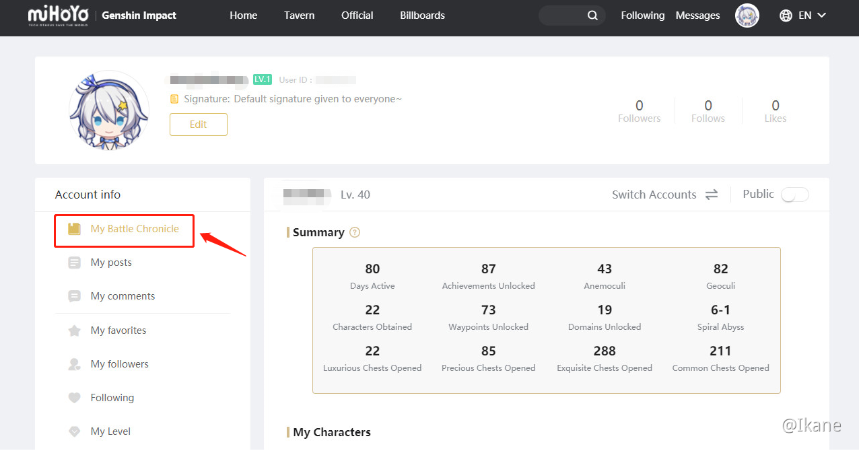Open the user avatar in navbar
Screen dimensions: 859x451
pyautogui.click(x=747, y=15)
